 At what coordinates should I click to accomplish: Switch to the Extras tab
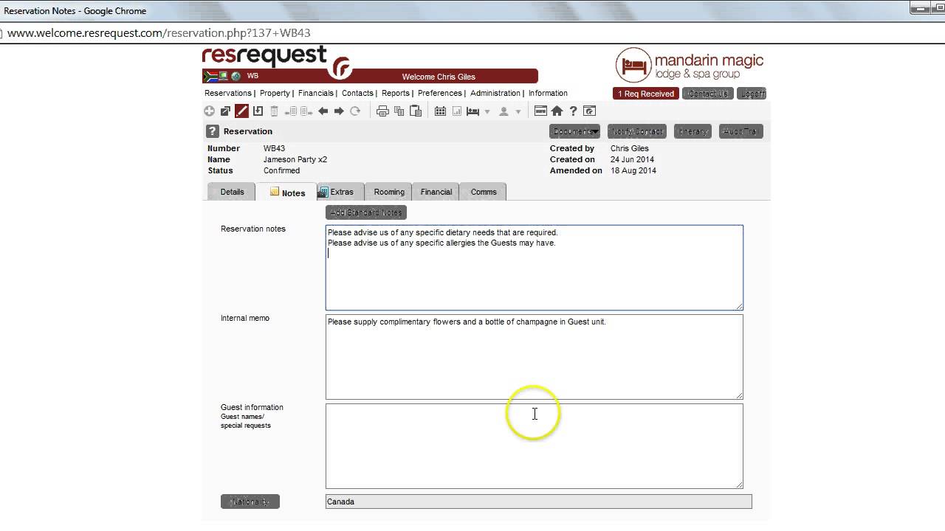point(340,192)
